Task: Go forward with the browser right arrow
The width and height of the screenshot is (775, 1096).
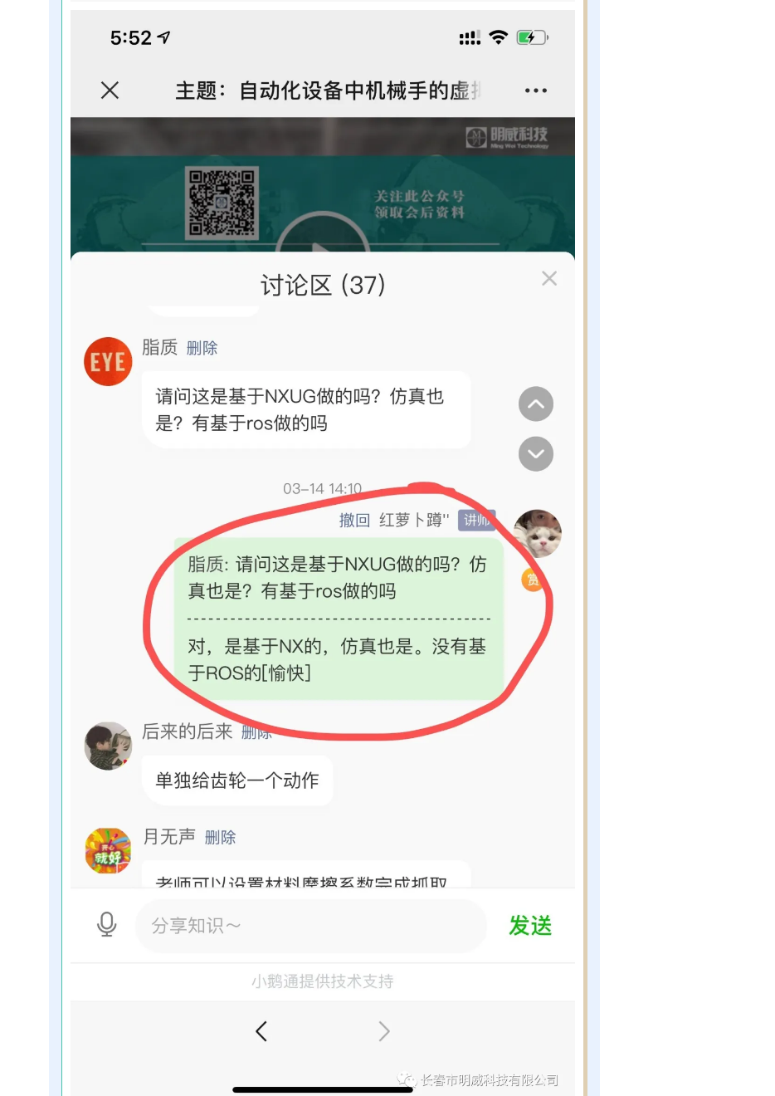Action: 384,1031
